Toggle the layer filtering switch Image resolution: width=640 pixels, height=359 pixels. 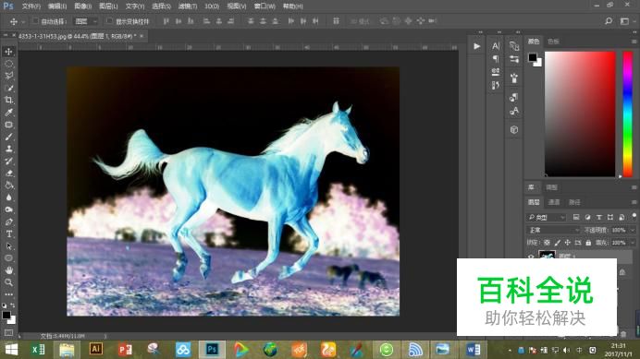[x=634, y=216]
